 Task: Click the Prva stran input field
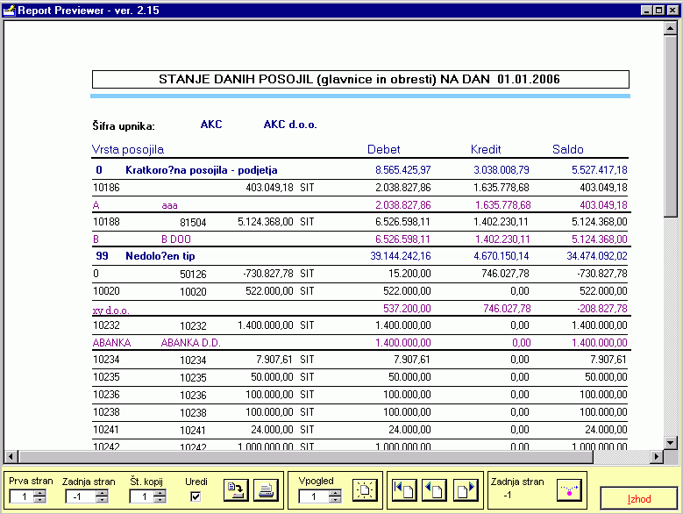click(22, 496)
